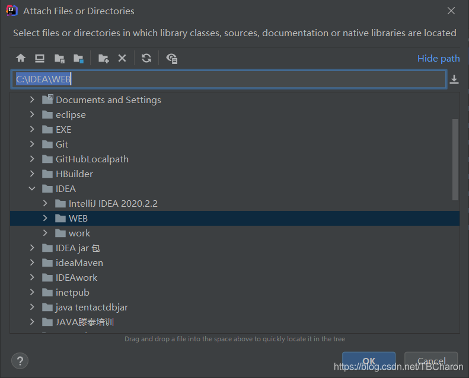The height and width of the screenshot is (378, 469).
Task: Select the Module directory toolbar icon
Action: [79, 58]
